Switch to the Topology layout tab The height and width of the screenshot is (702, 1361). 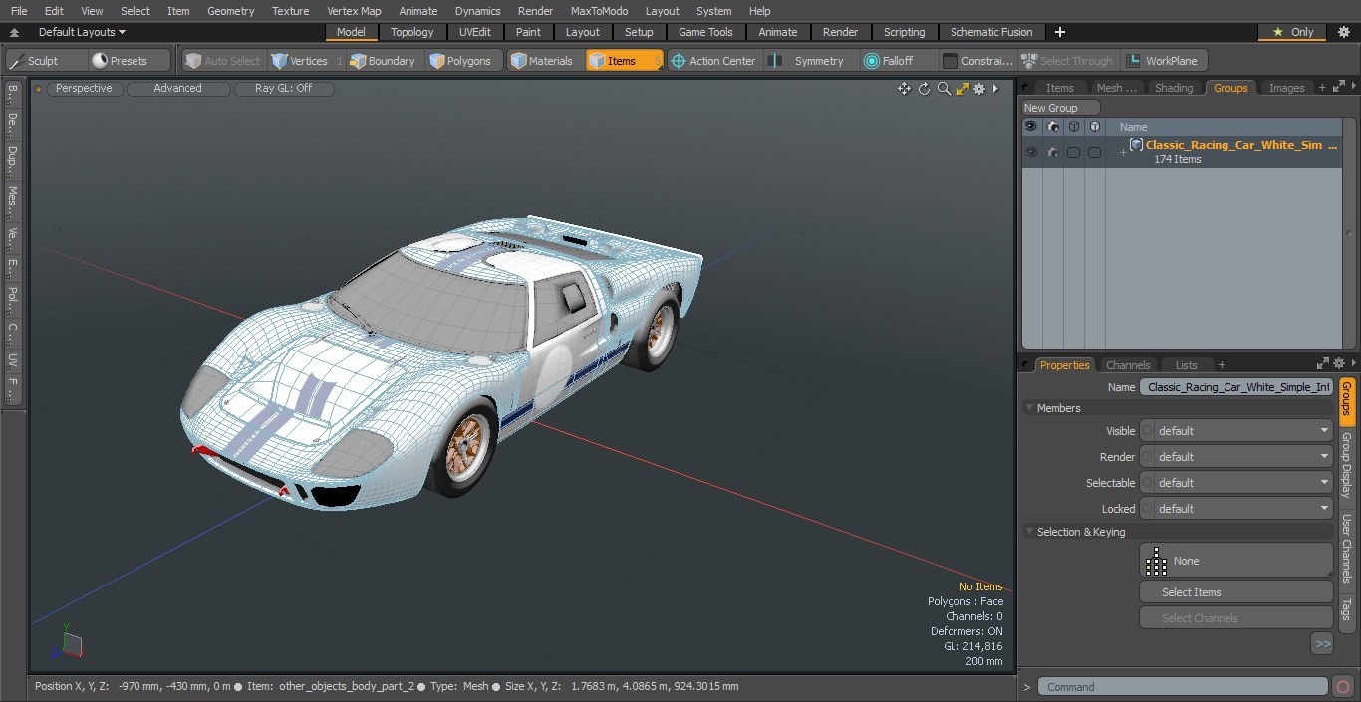(412, 32)
